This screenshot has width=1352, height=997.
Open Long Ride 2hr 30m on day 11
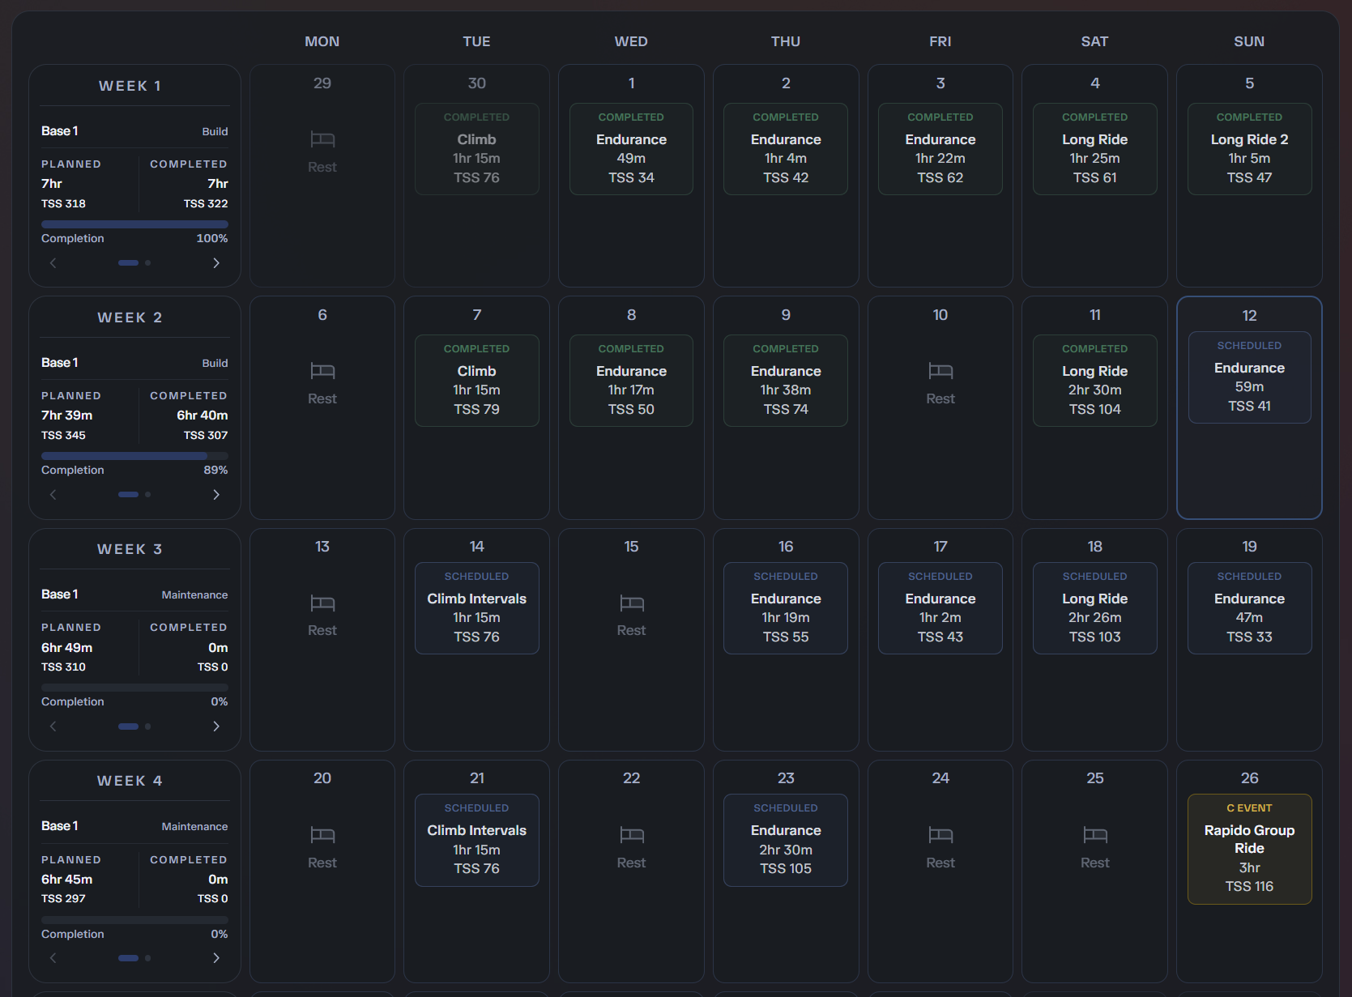[x=1095, y=381]
